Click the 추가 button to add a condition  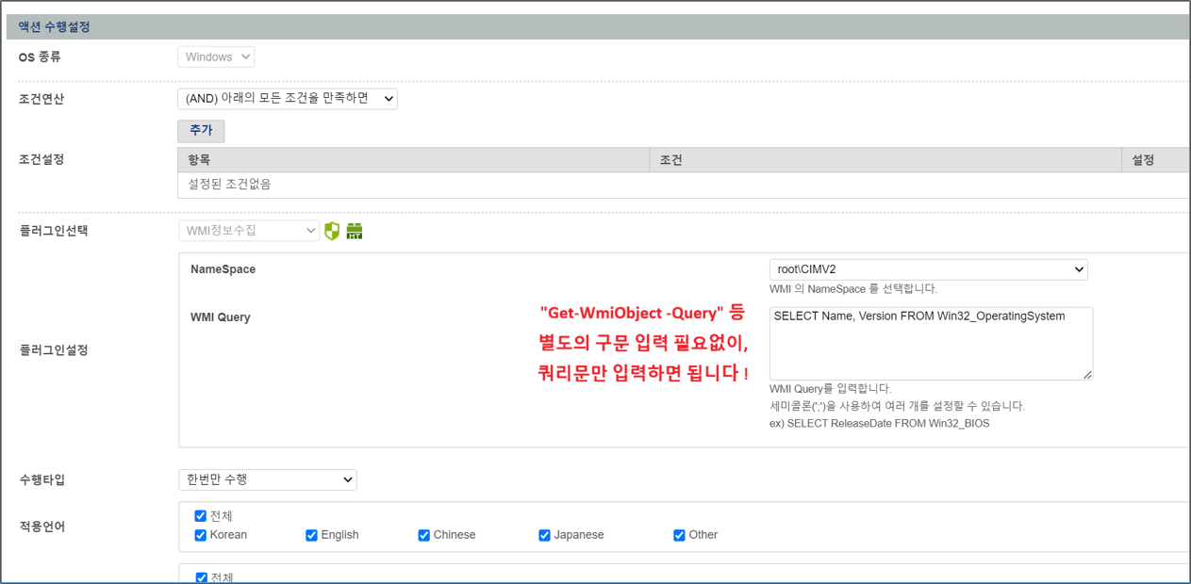(200, 130)
